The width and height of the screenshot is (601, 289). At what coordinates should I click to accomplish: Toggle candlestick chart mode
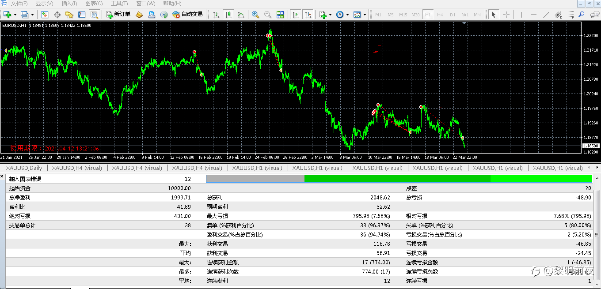(x=228, y=15)
